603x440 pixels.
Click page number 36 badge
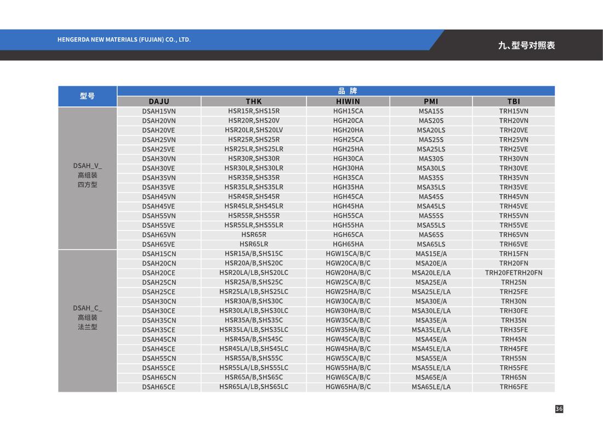click(559, 409)
